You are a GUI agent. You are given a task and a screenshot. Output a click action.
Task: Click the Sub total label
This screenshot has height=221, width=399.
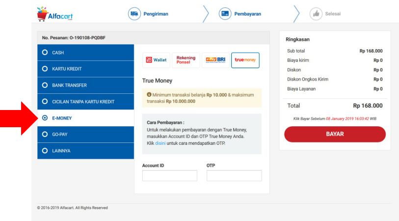pos(296,51)
